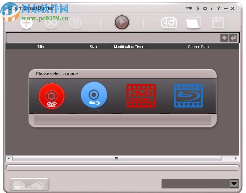Click the add files plus icon
The image size is (246, 193).
coord(26,23)
